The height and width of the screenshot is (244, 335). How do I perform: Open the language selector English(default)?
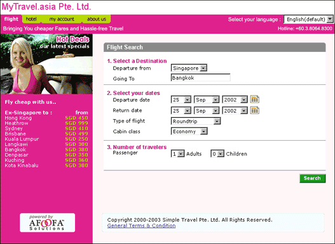click(x=308, y=20)
